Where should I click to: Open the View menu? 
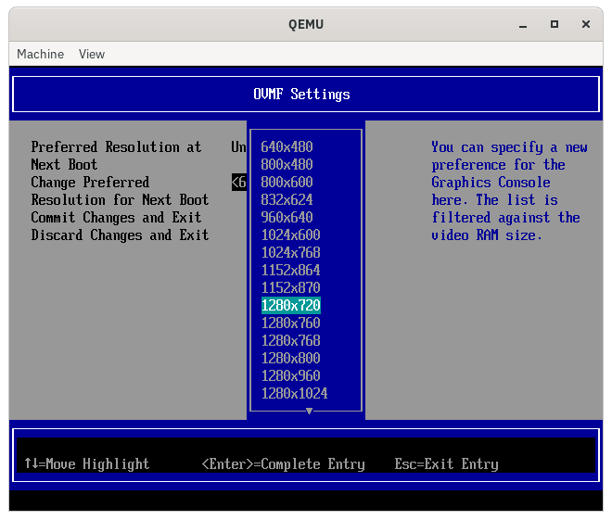click(92, 54)
